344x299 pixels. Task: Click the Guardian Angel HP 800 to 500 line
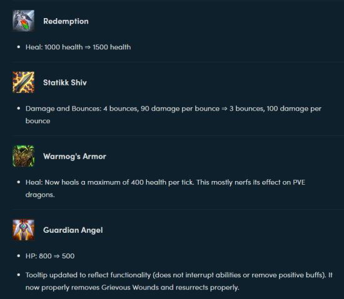[50, 256]
